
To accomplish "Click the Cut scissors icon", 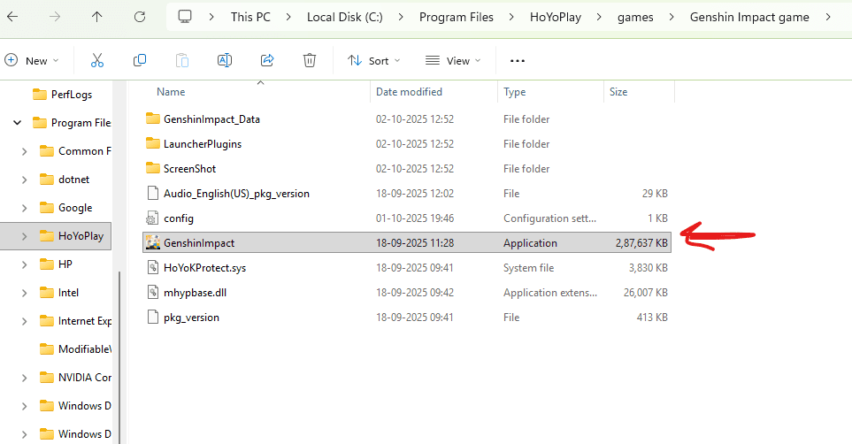I will click(97, 60).
